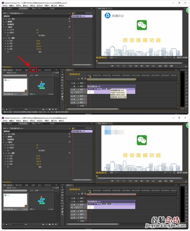The width and height of the screenshot is (190, 231).
Task: Open 编辑(E) menu in top screenshot
Action: pyautogui.click(x=12, y=6)
